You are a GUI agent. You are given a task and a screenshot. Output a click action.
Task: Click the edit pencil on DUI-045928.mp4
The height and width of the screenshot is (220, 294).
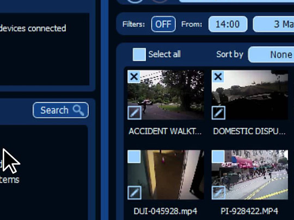click(134, 193)
